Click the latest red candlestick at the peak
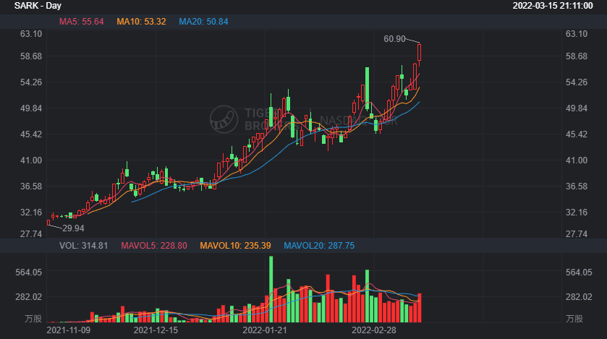The height and width of the screenshot is (339, 607). click(419, 52)
